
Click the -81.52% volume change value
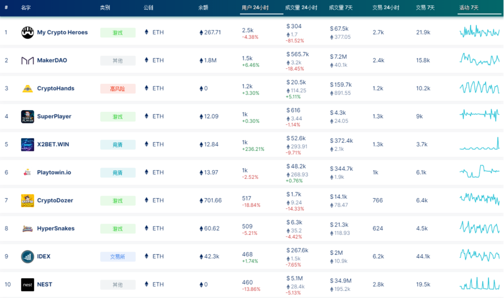tap(295, 41)
